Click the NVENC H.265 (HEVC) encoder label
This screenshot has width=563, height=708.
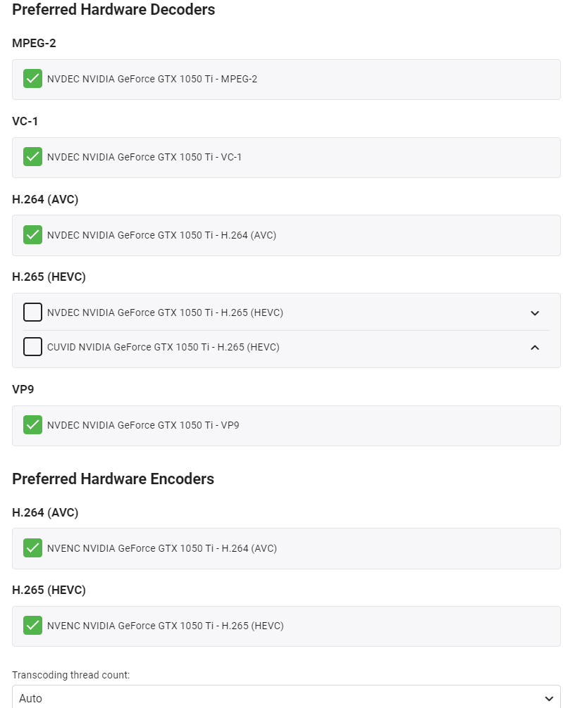coord(166,626)
